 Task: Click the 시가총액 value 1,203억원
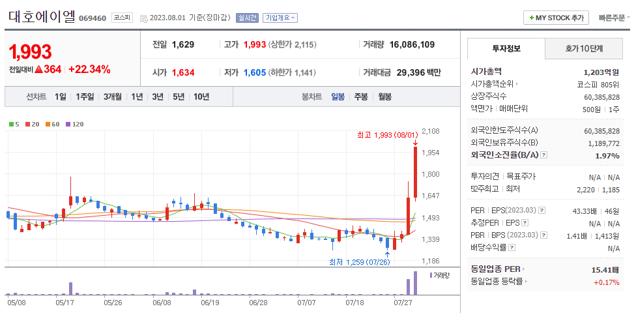(x=601, y=72)
